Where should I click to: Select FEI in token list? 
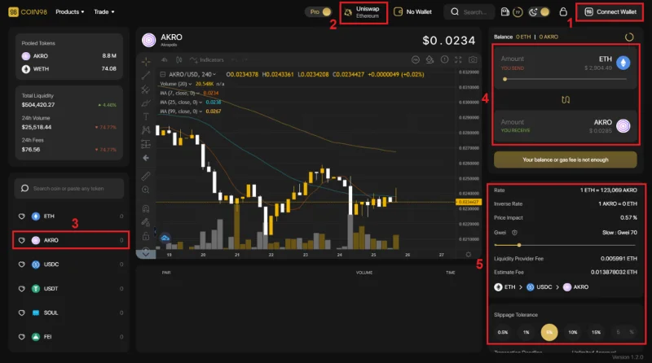tap(71, 337)
